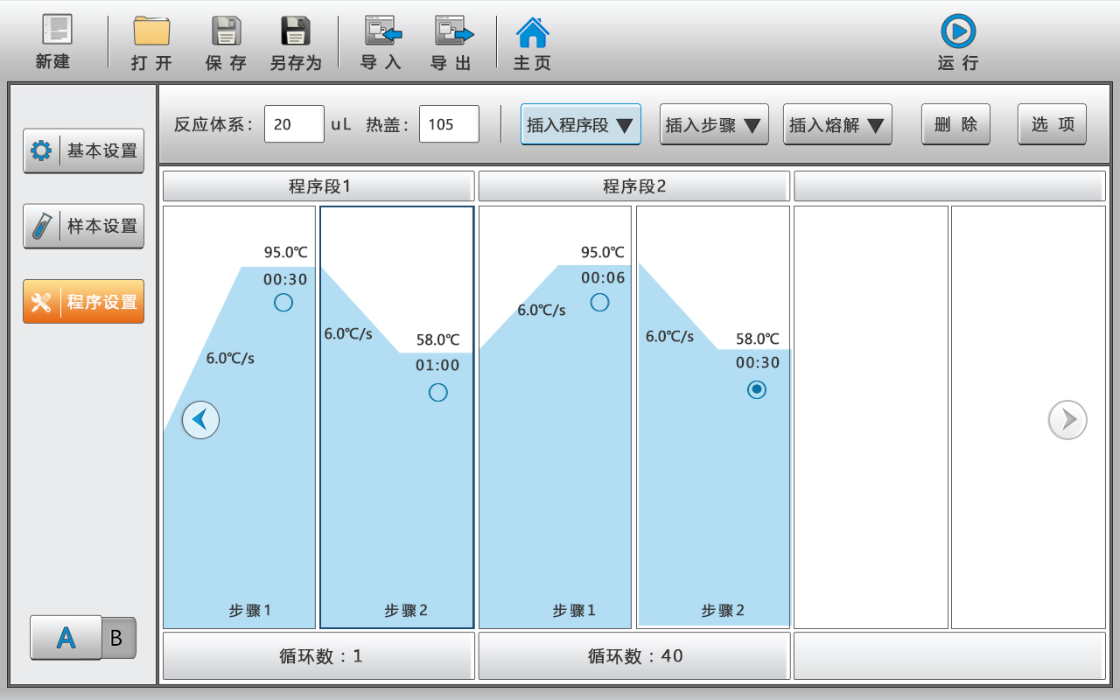This screenshot has height=700, width=1120.
Task: Open the 插入熔解 dropdown
Action: coord(837,124)
